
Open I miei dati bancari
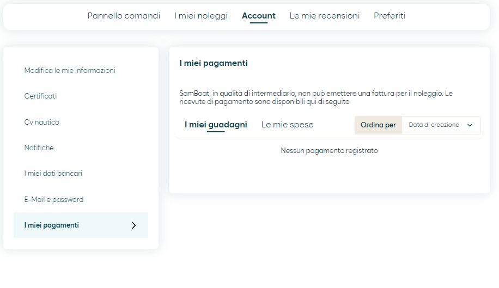coord(53,173)
